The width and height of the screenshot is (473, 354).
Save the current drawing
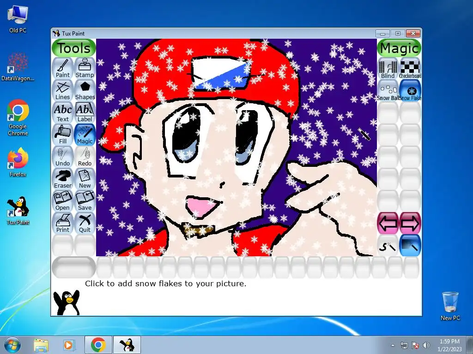coord(85,201)
